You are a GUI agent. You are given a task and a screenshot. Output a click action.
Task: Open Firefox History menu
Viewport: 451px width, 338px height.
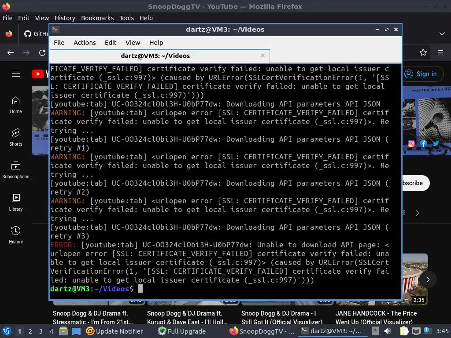pyautogui.click(x=65, y=18)
